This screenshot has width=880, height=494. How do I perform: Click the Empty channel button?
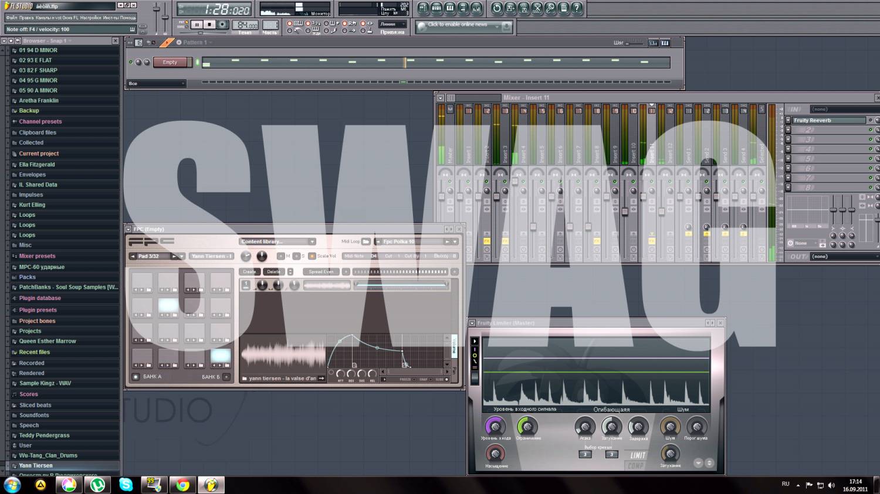click(170, 62)
